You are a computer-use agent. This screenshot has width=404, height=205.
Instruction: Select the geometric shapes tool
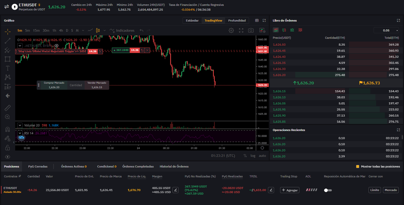(x=7, y=59)
